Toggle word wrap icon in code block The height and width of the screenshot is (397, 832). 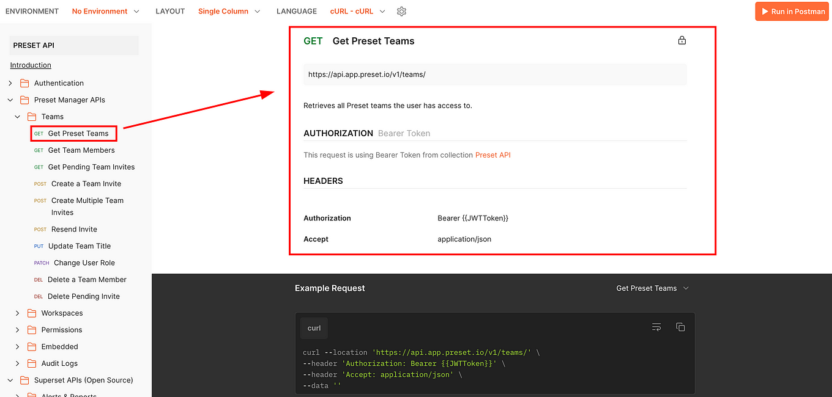tap(656, 327)
